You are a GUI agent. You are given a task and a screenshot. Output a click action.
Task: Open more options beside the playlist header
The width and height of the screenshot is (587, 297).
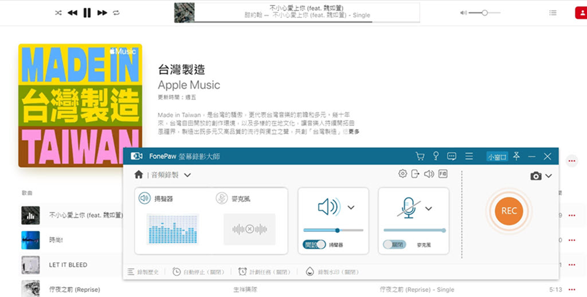click(572, 161)
